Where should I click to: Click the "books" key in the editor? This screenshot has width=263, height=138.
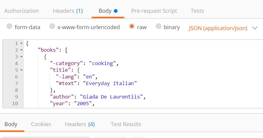coord(48,50)
